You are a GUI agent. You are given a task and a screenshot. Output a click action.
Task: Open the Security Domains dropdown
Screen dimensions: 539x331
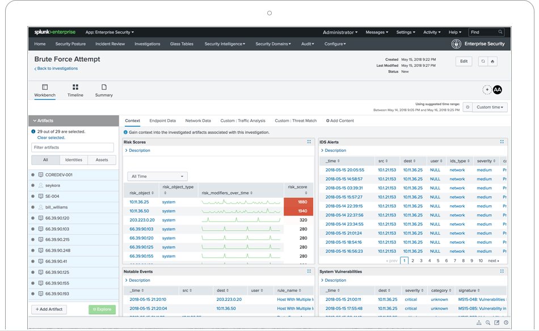[273, 44]
